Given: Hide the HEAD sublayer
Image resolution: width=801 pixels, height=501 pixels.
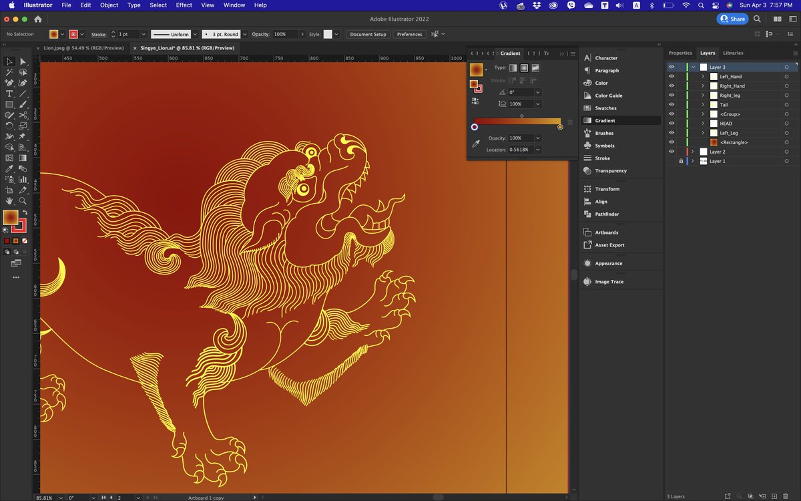Looking at the screenshot, I should 672,124.
